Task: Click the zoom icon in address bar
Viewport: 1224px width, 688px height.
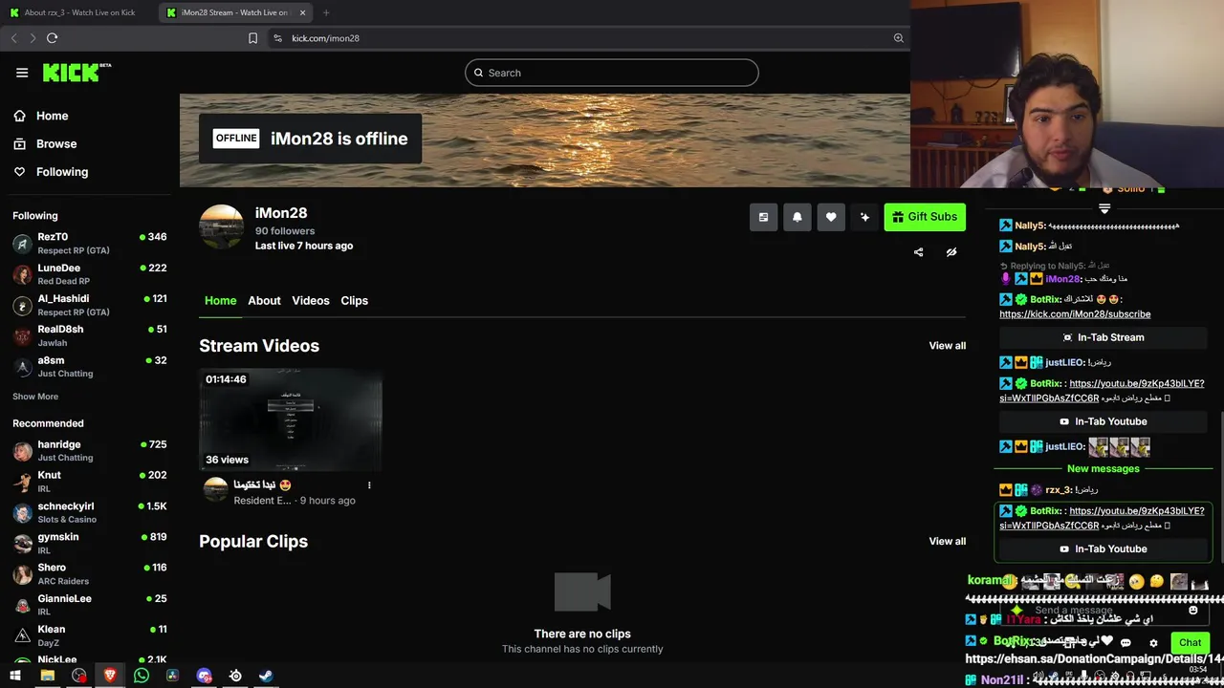Action: 898,38
